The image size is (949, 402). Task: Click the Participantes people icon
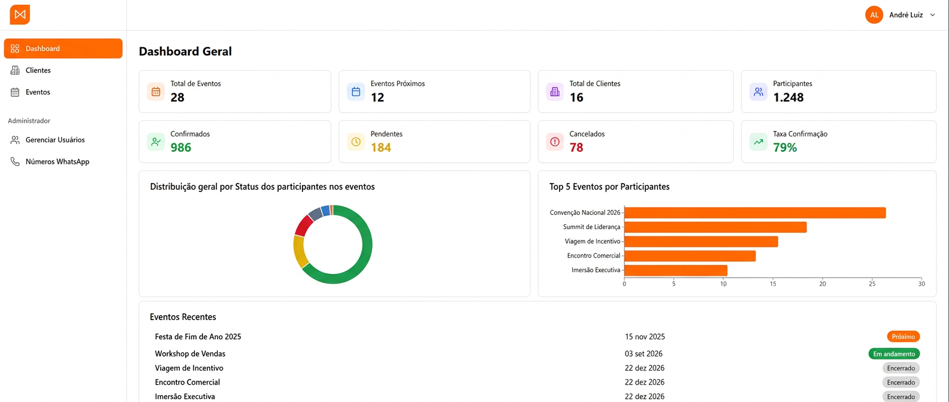758,92
